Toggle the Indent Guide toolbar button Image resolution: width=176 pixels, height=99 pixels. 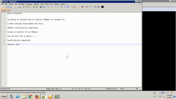[x=68, y=7]
